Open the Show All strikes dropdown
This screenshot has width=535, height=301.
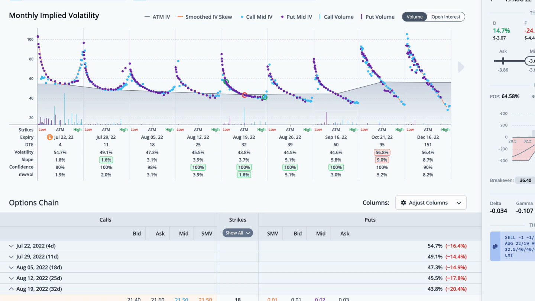238,233
